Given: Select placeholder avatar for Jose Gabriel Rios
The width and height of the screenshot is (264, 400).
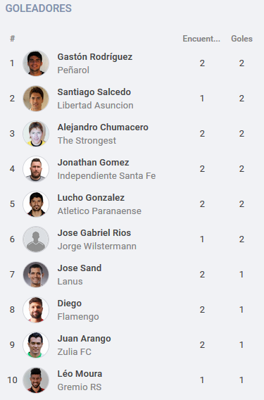Looking at the screenshot, I should click(36, 239).
